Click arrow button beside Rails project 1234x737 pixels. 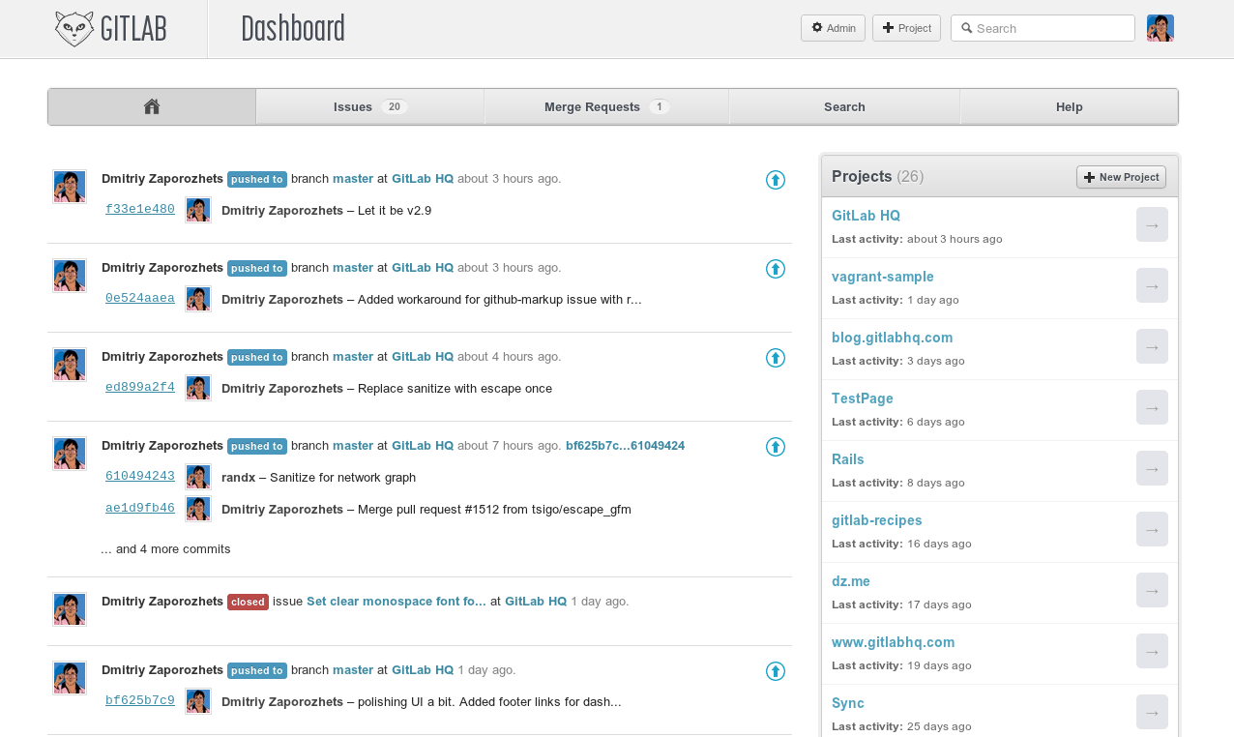[x=1151, y=468]
